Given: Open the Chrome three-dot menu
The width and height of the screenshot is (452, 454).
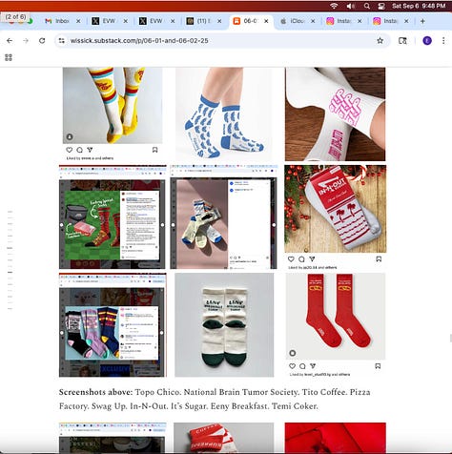Looking at the screenshot, I should (443, 41).
